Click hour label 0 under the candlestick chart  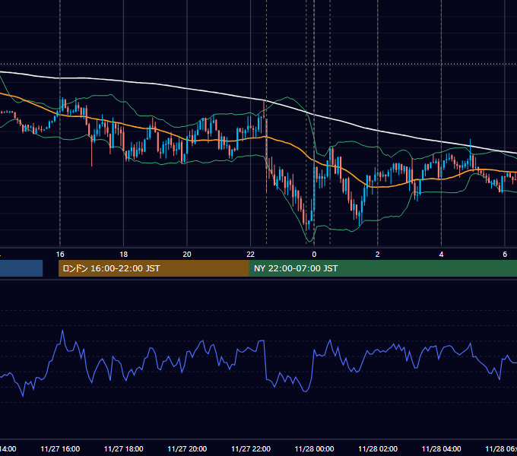click(x=314, y=255)
